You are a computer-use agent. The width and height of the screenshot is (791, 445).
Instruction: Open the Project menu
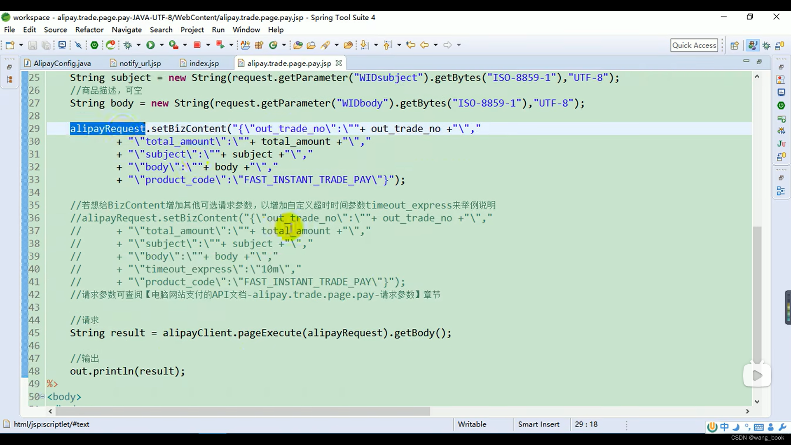tap(192, 30)
